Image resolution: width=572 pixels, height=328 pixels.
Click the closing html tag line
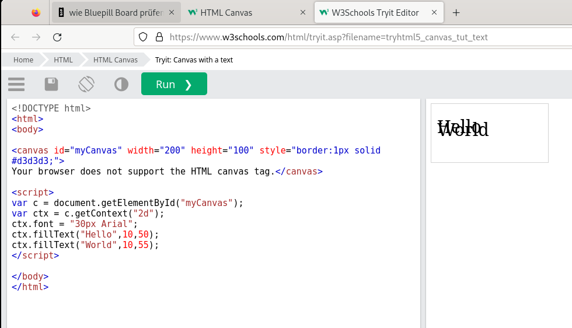tap(30, 287)
